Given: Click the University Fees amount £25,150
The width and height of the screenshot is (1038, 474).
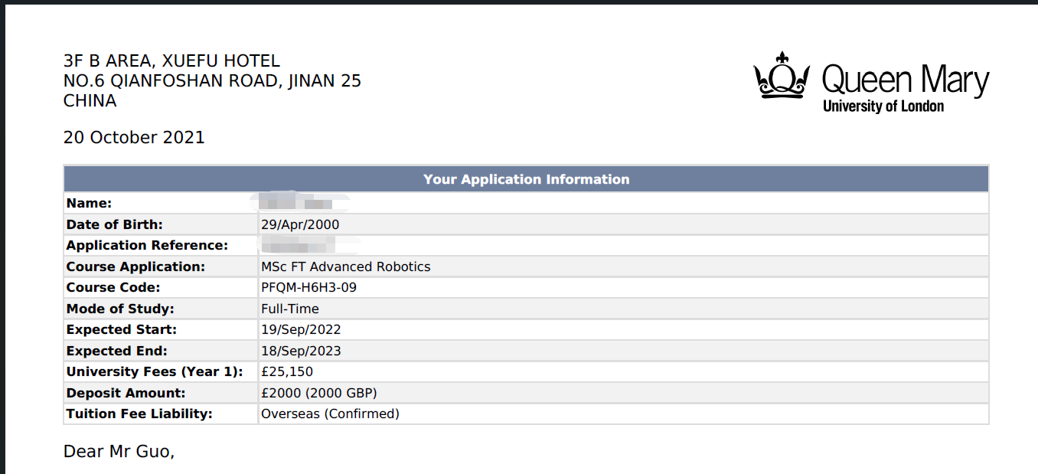Looking at the screenshot, I should [x=287, y=372].
